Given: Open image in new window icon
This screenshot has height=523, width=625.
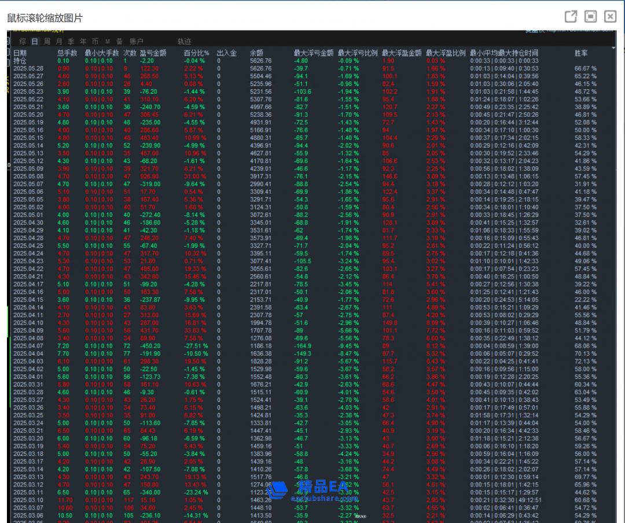Looking at the screenshot, I should click(x=571, y=17).
